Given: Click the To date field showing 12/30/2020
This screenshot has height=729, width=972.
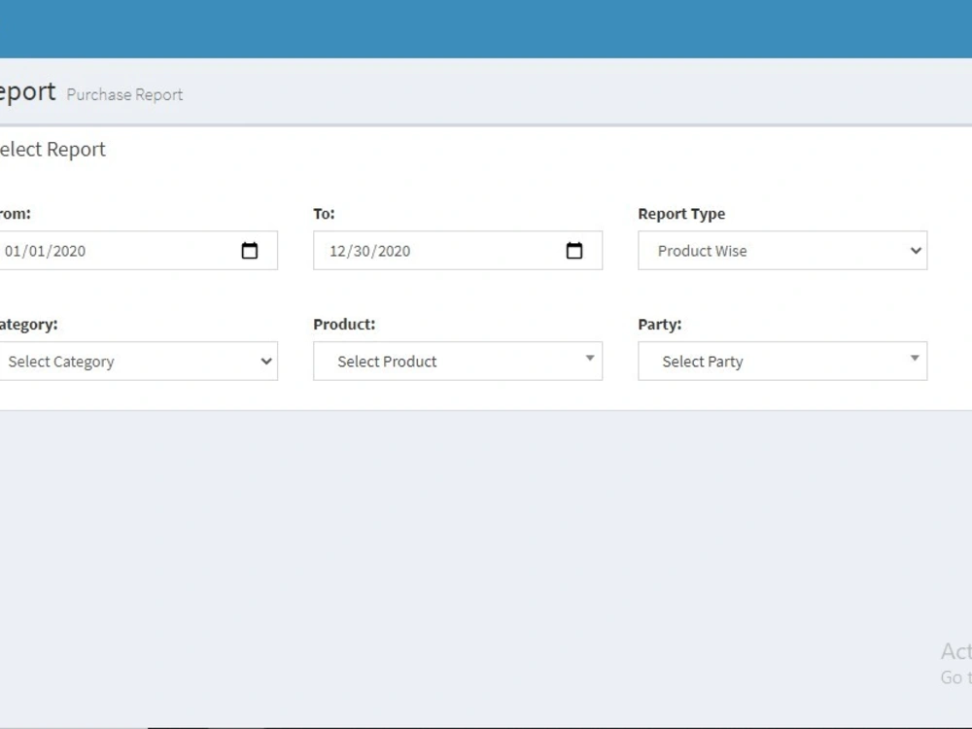Looking at the screenshot, I should tap(458, 251).
